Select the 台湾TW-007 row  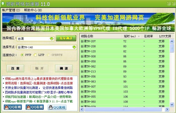(125, 87)
